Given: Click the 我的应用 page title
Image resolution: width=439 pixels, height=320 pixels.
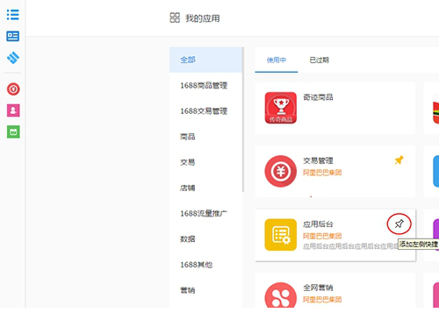Looking at the screenshot, I should [x=203, y=18].
